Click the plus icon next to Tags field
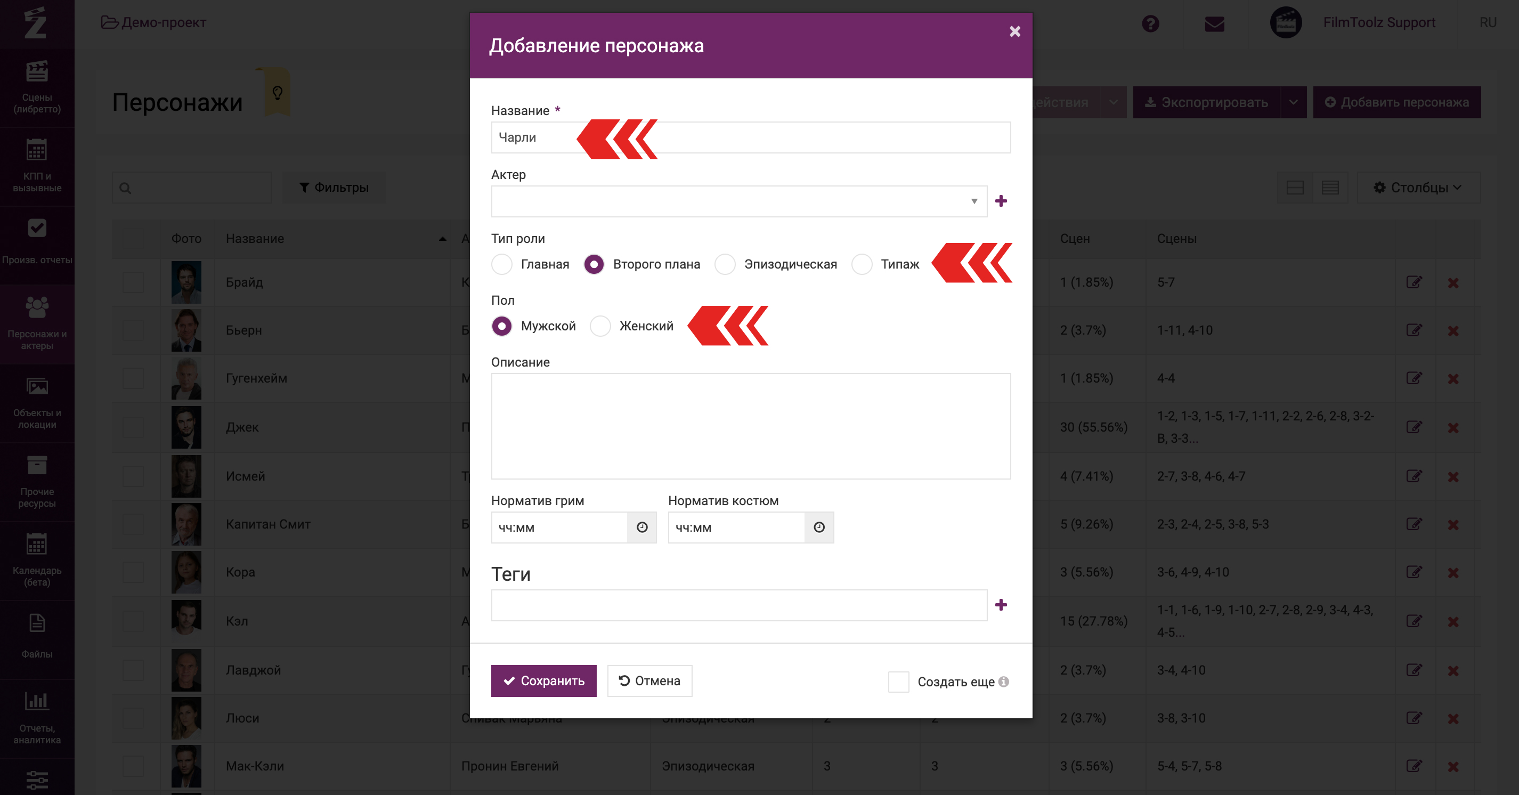The image size is (1519, 795). 1001,605
